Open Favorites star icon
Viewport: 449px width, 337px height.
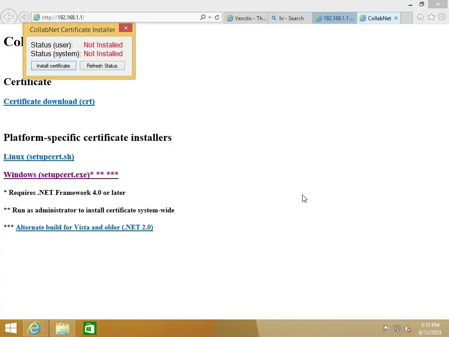pyautogui.click(x=431, y=17)
